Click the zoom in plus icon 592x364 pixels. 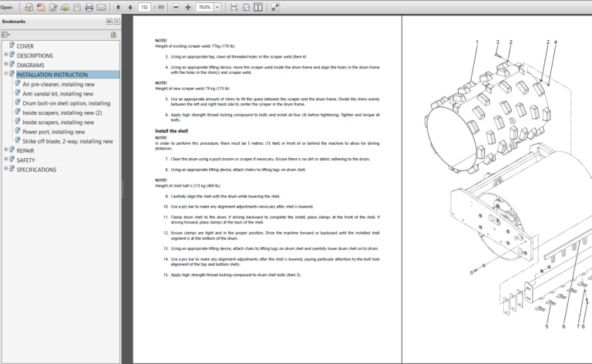pyautogui.click(x=188, y=7)
